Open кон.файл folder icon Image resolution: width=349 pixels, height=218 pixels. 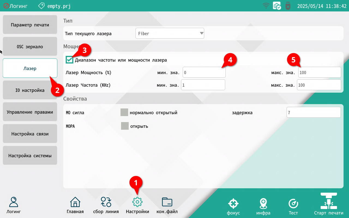[167, 202]
